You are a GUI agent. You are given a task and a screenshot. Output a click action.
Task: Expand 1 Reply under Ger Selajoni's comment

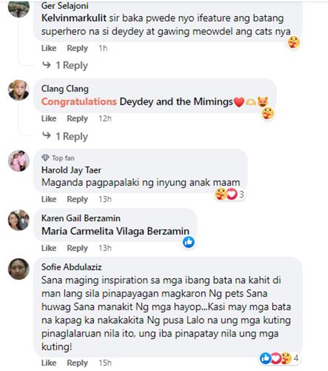click(x=72, y=65)
